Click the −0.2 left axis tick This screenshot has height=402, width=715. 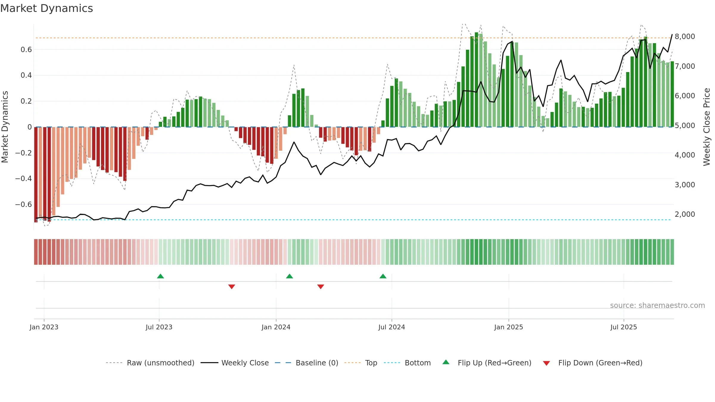coord(24,153)
